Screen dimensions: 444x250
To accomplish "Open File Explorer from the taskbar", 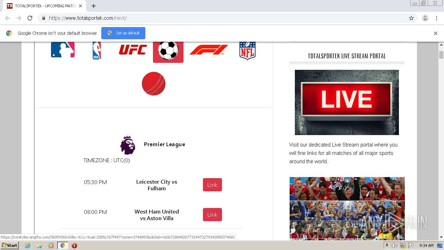I will (39, 245).
